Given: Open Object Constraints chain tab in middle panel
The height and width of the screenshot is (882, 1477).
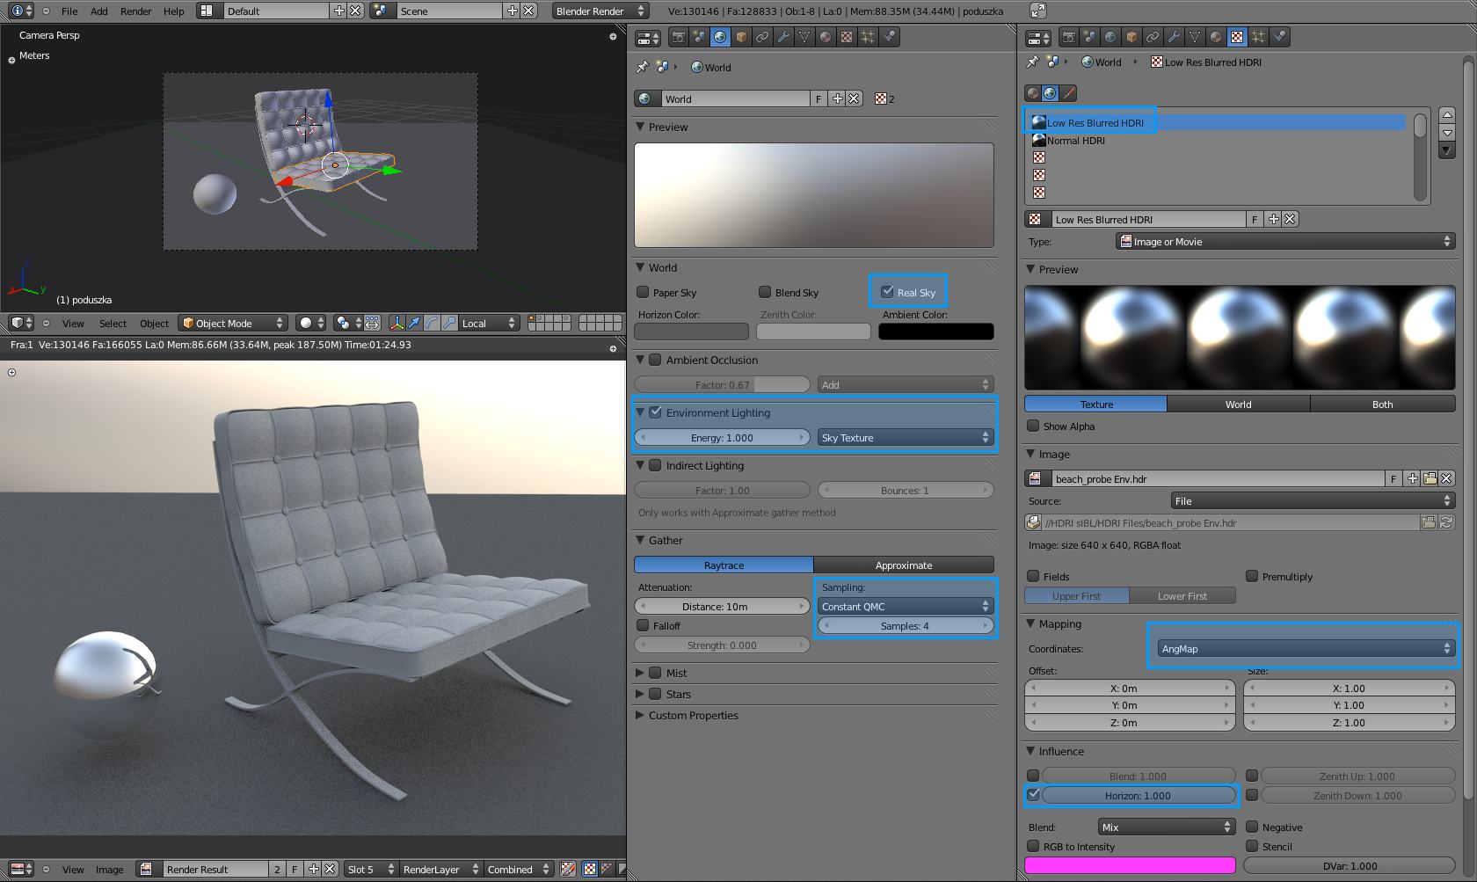Looking at the screenshot, I should click(762, 37).
